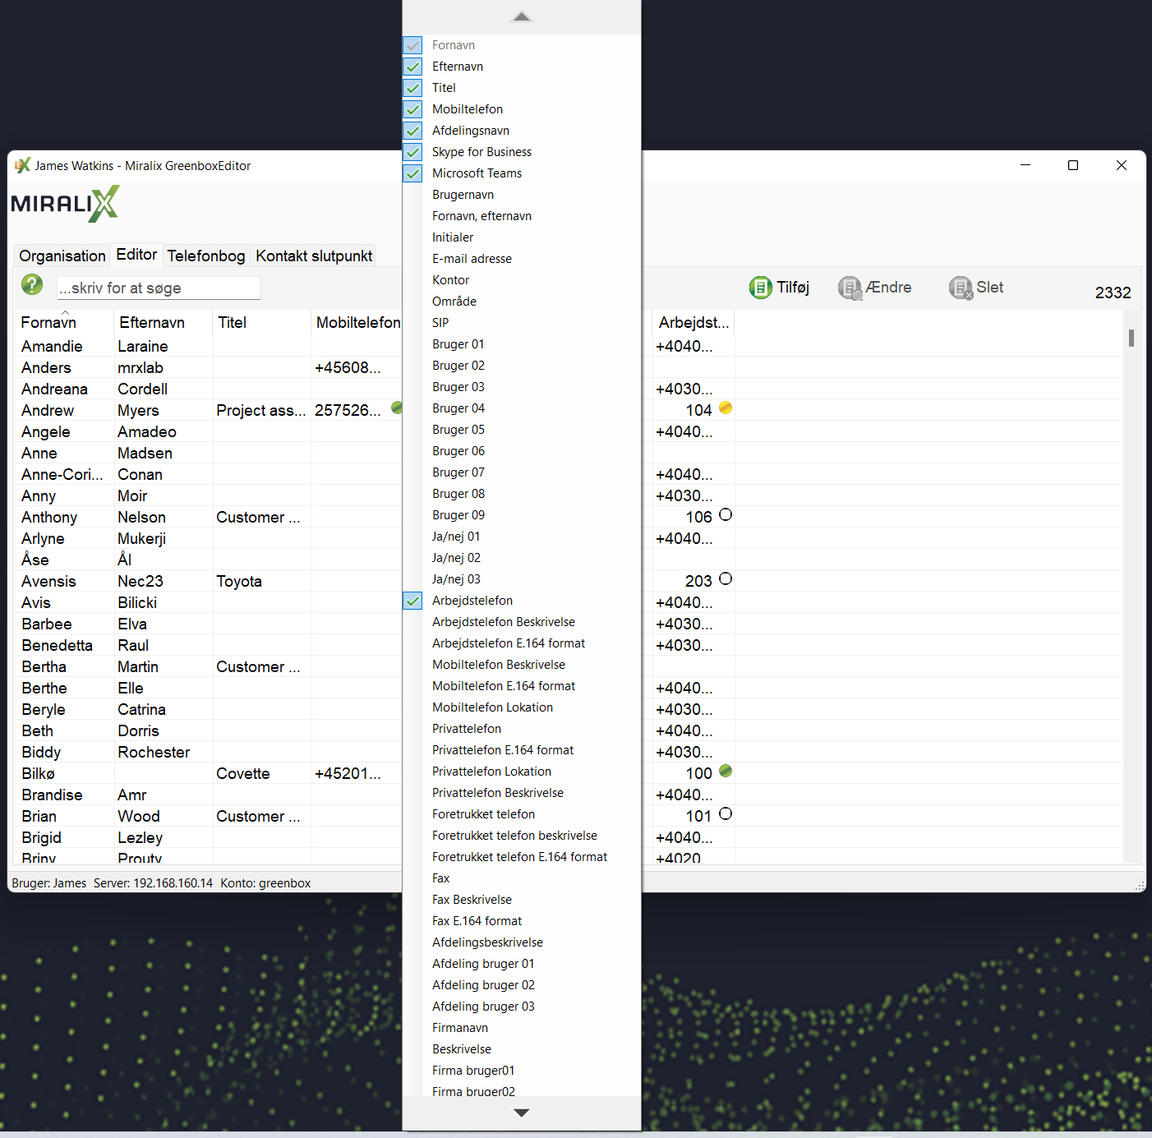Viewport: 1152px width, 1138px height.
Task: Click empty status circle beside extension 106
Action: [726, 515]
